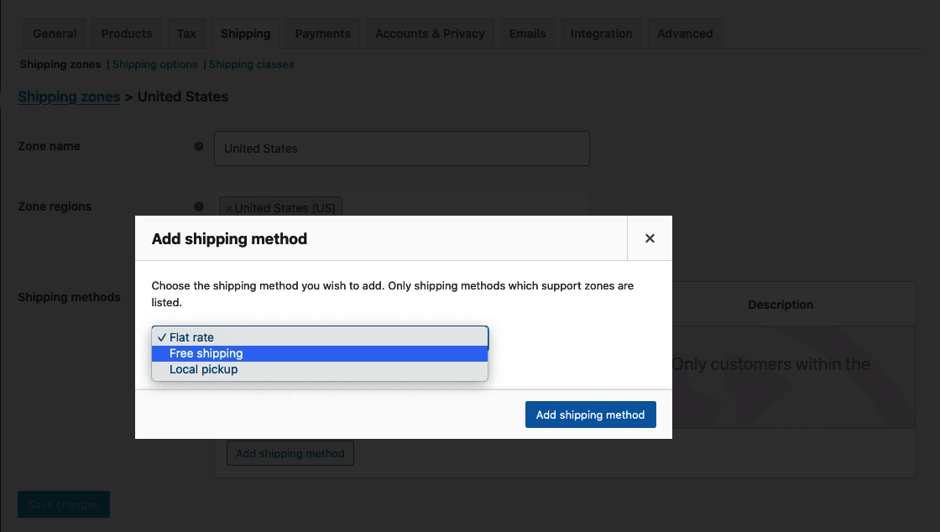940x532 pixels.
Task: Confirm with the Add shipping method button
Action: point(590,414)
